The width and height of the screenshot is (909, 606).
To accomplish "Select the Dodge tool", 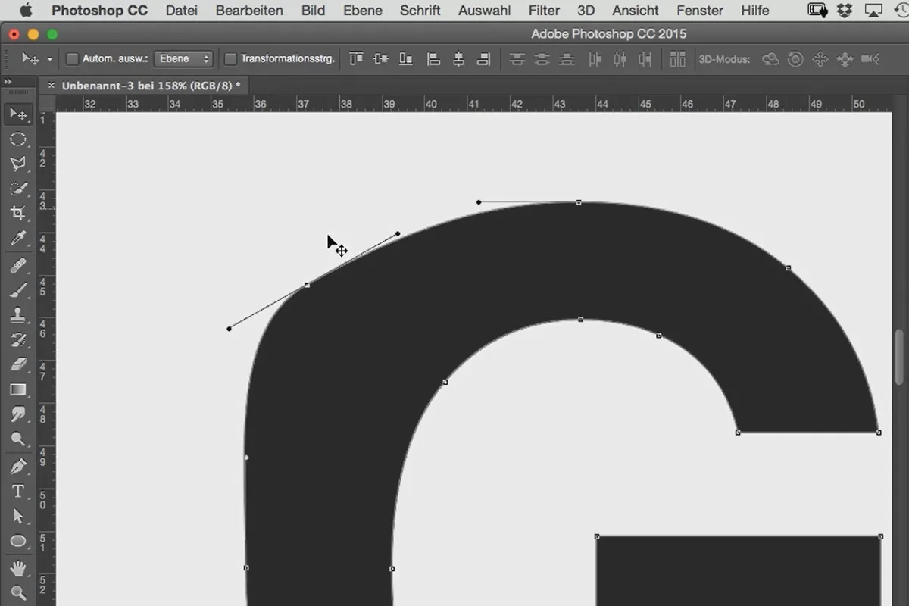I will 18,440.
